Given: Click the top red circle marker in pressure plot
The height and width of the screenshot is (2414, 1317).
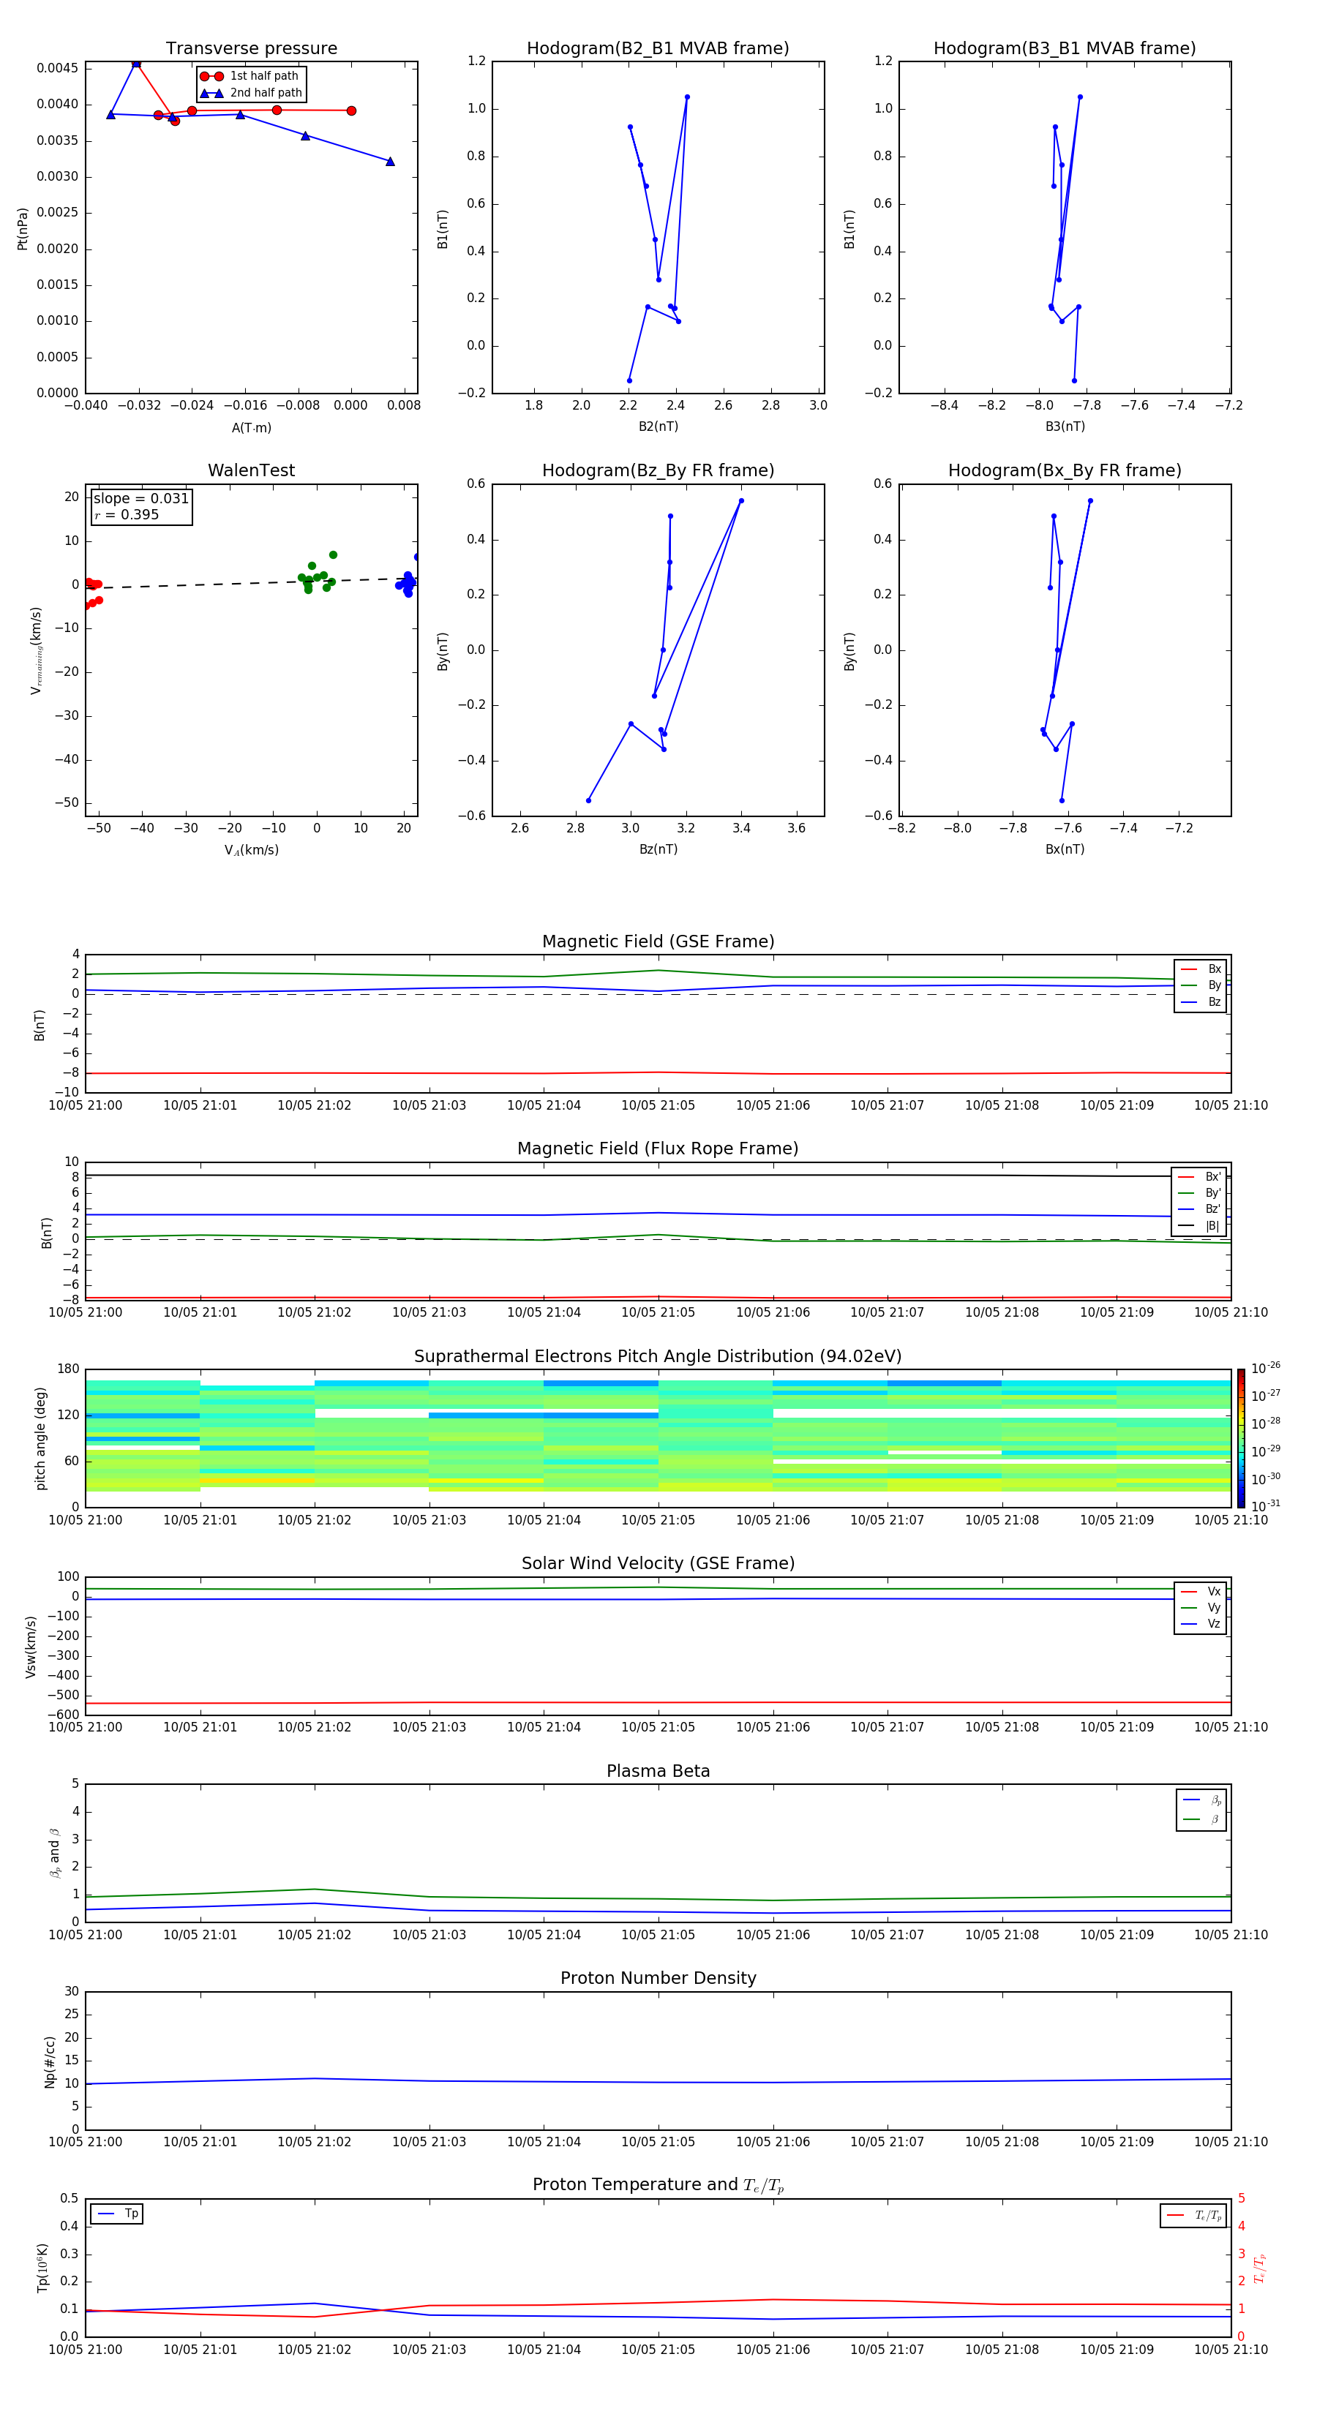Looking at the screenshot, I should (x=136, y=64).
